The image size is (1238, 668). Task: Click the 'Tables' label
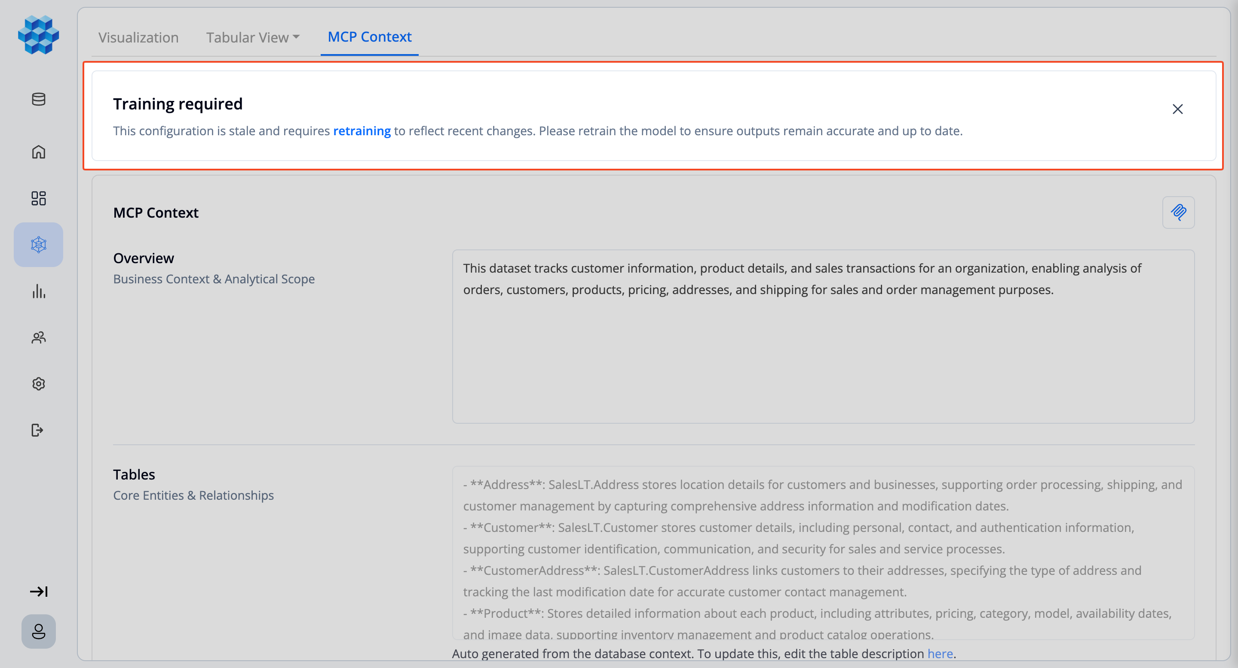pyautogui.click(x=134, y=475)
